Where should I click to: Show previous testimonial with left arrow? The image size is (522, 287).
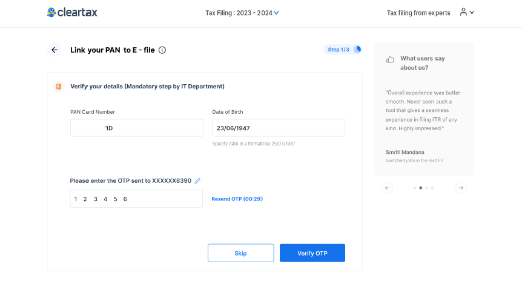pos(387,188)
